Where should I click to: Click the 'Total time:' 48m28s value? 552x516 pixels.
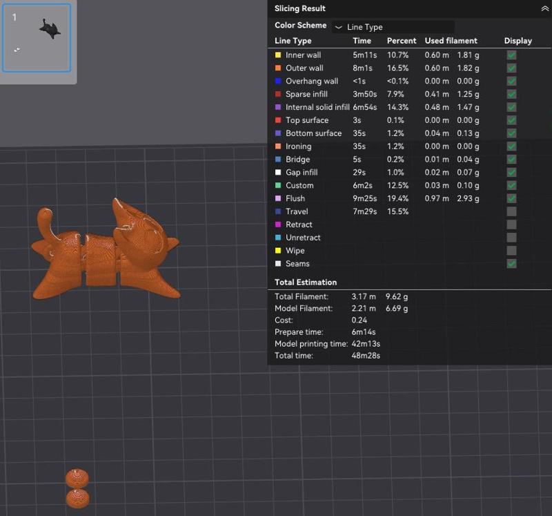(x=366, y=356)
